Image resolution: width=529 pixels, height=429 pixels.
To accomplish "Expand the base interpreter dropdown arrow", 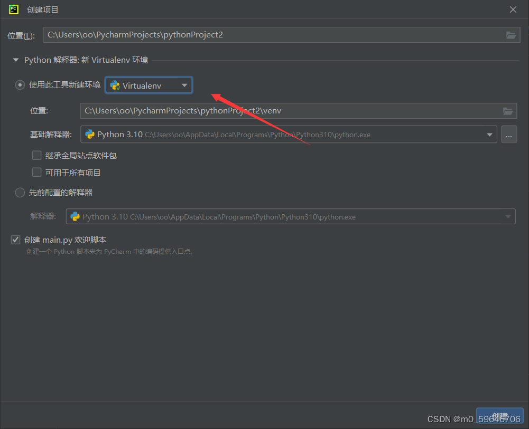I will point(489,135).
